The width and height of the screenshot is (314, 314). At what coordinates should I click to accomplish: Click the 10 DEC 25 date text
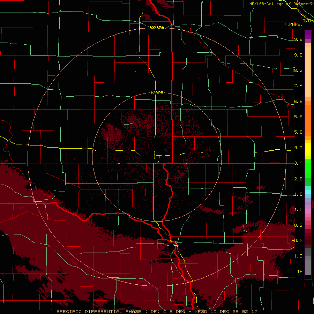(x=225, y=312)
